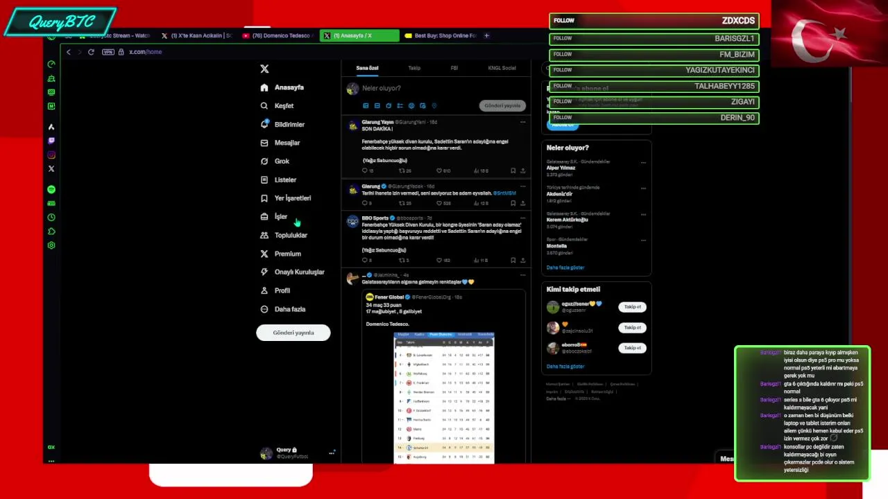
Task: Add media image icon in composer
Action: click(x=366, y=106)
